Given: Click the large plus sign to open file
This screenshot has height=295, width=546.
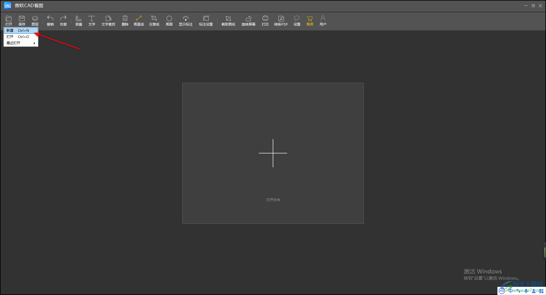Looking at the screenshot, I should click(273, 153).
